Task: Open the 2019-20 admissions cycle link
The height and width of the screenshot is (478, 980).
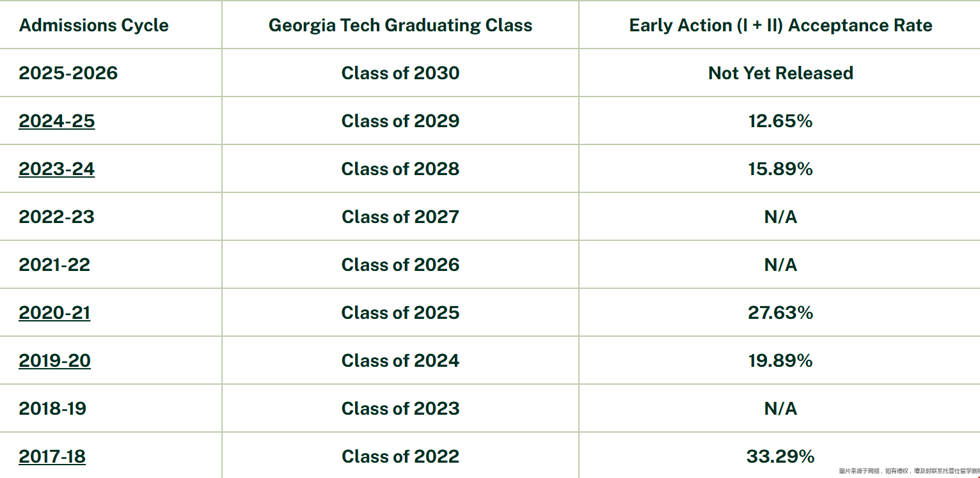Action: pos(54,361)
